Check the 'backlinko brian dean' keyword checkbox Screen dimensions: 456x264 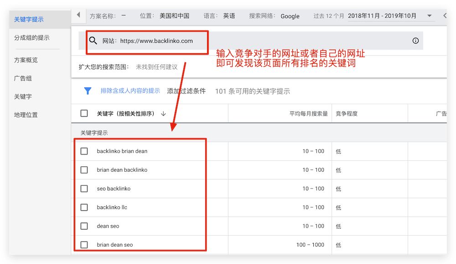tap(84, 151)
